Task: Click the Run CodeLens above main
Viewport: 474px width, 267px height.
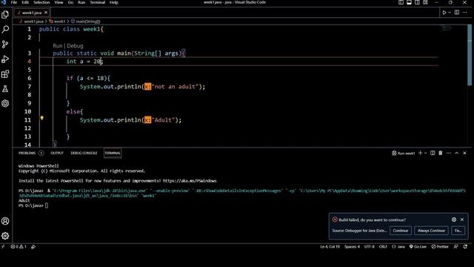Action: pyautogui.click(x=58, y=46)
